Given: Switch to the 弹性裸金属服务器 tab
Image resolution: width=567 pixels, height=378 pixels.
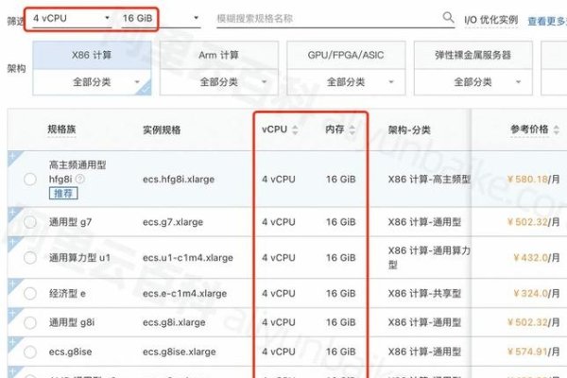Looking at the screenshot, I should (x=473, y=55).
